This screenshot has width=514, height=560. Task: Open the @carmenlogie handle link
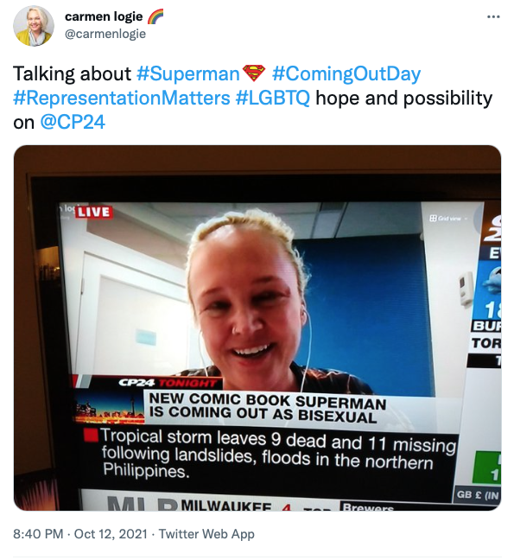(x=105, y=34)
